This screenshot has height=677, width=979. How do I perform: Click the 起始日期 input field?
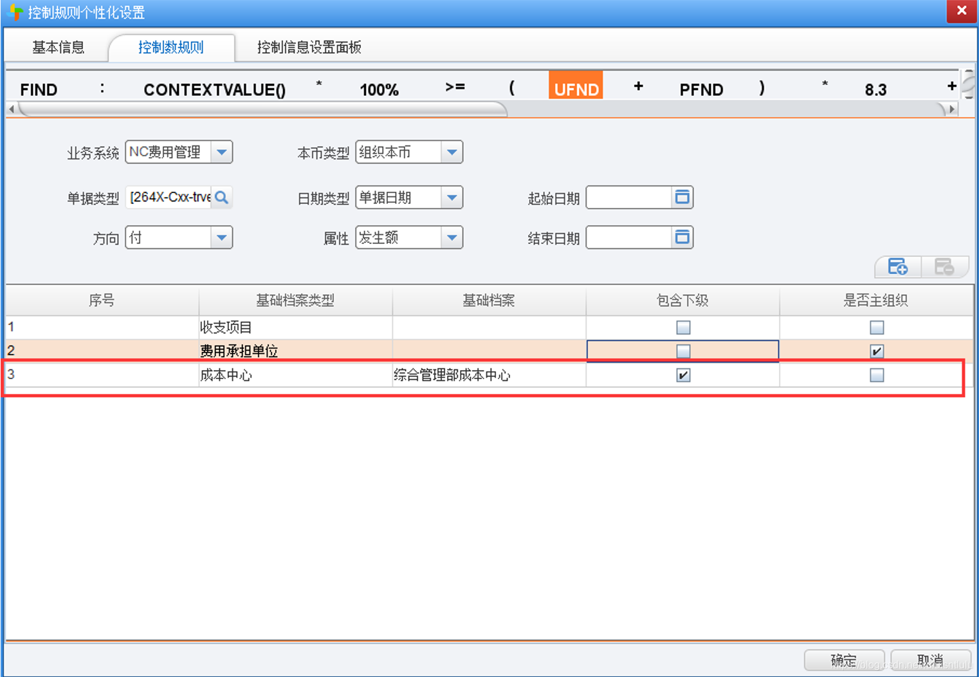(x=629, y=197)
